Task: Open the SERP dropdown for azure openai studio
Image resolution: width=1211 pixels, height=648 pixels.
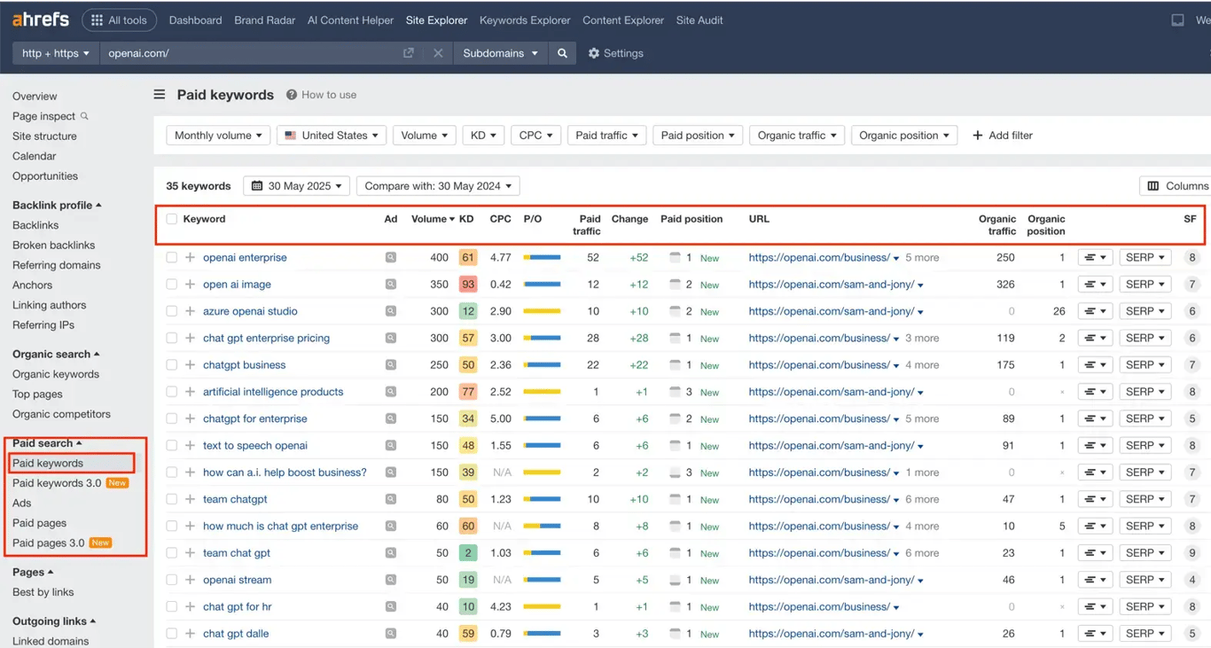Action: 1145,310
